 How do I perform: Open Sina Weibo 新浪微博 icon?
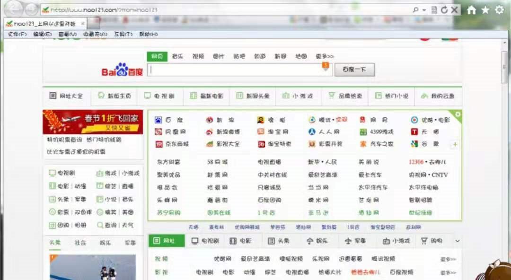[x=209, y=132]
